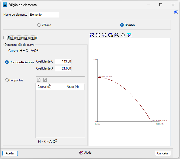This screenshot has width=180, height=159.
Task: Click the edit point pencil icon
Action: 45,80
